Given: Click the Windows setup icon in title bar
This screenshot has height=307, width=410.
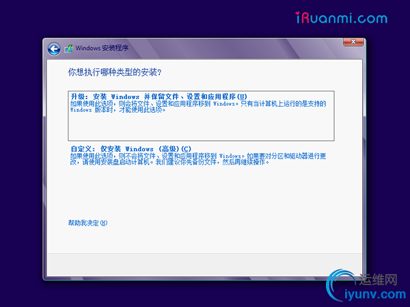Looking at the screenshot, I should pos(69,49).
